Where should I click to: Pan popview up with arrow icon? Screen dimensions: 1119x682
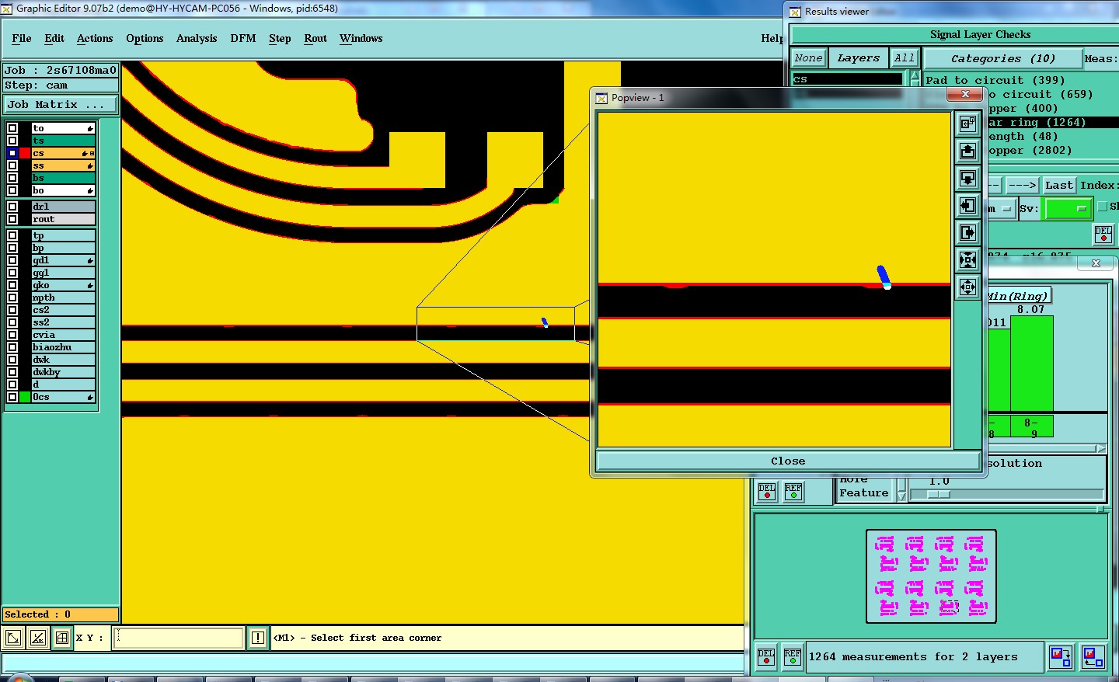pyautogui.click(x=967, y=151)
